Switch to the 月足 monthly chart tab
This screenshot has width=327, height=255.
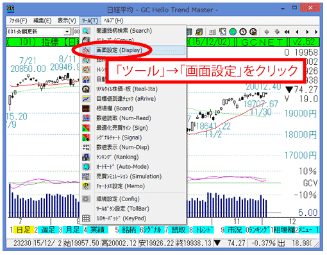click(x=72, y=230)
